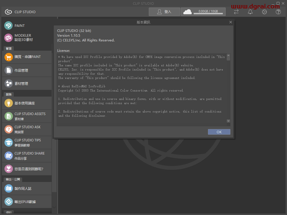The height and width of the screenshot is (215, 287).
Task: Open CLIP STUDIO TIPS graduation cap icon
Action: point(8,142)
